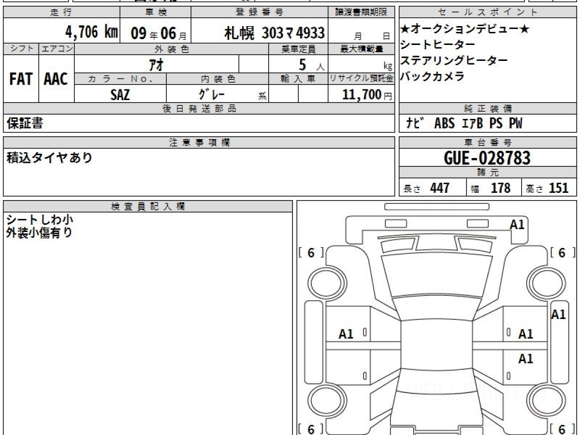Click the chassis number GUE-028783
This screenshot has height=435, width=580.
tap(487, 158)
